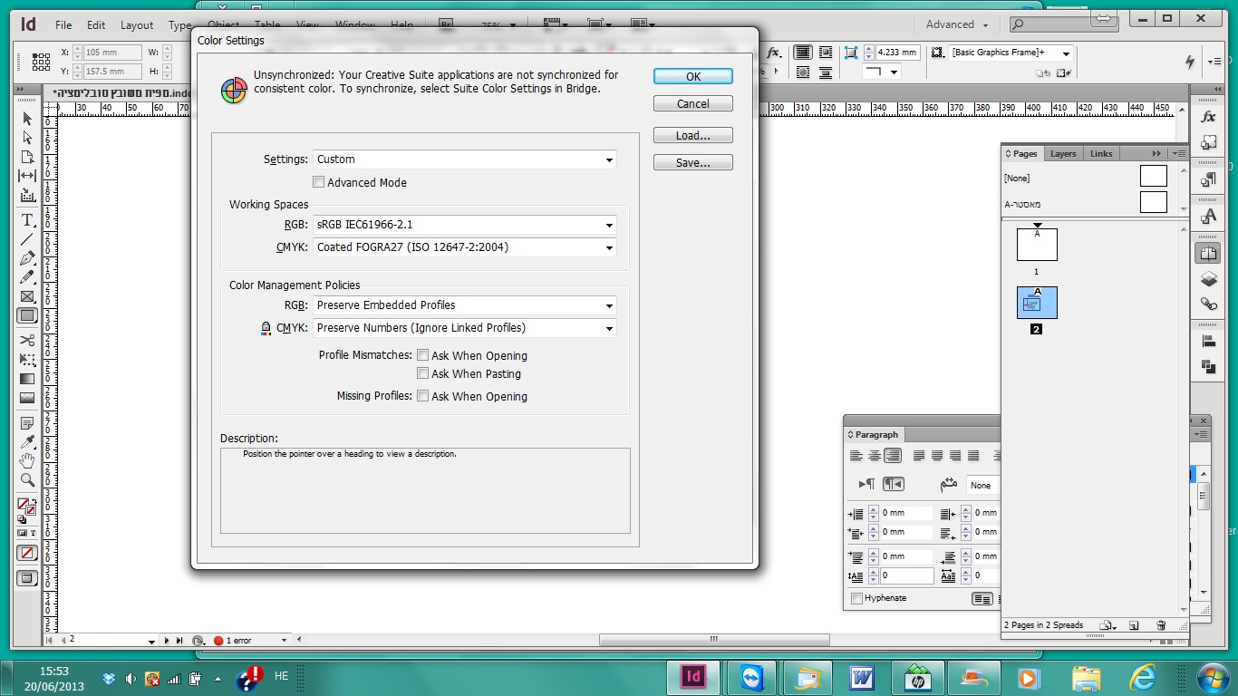
Task: Delete selected pages with trash icon
Action: (1160, 625)
